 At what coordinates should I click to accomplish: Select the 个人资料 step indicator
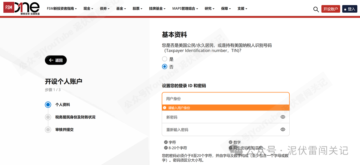pos(48,105)
